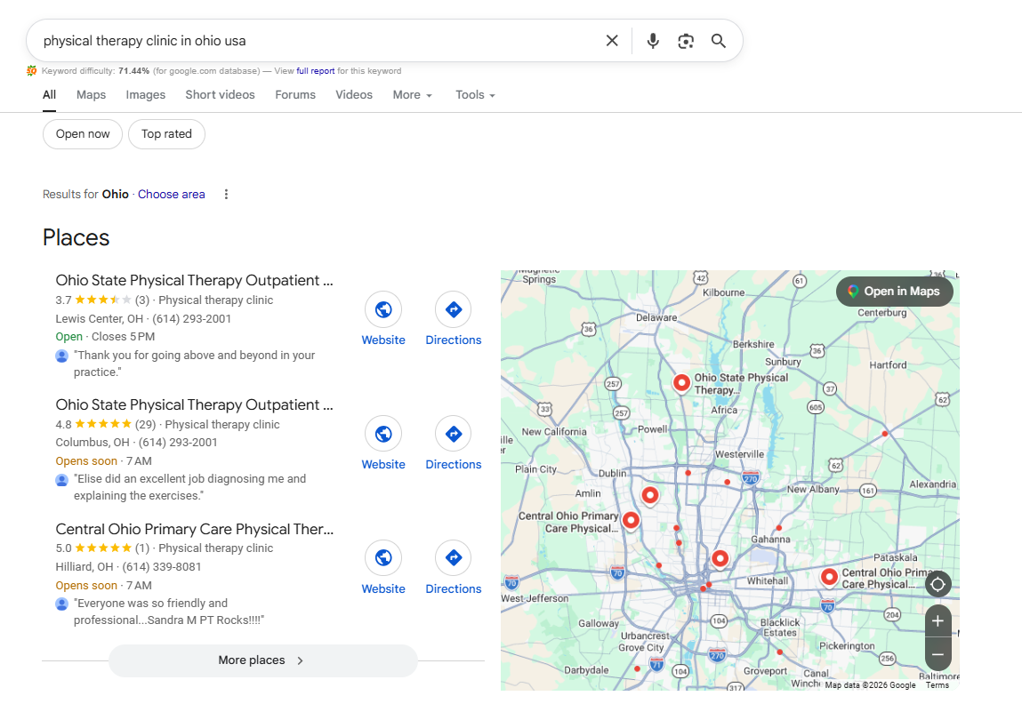Zoom out on the map
Viewport: 1022px width, 704px height.
pyautogui.click(x=938, y=655)
